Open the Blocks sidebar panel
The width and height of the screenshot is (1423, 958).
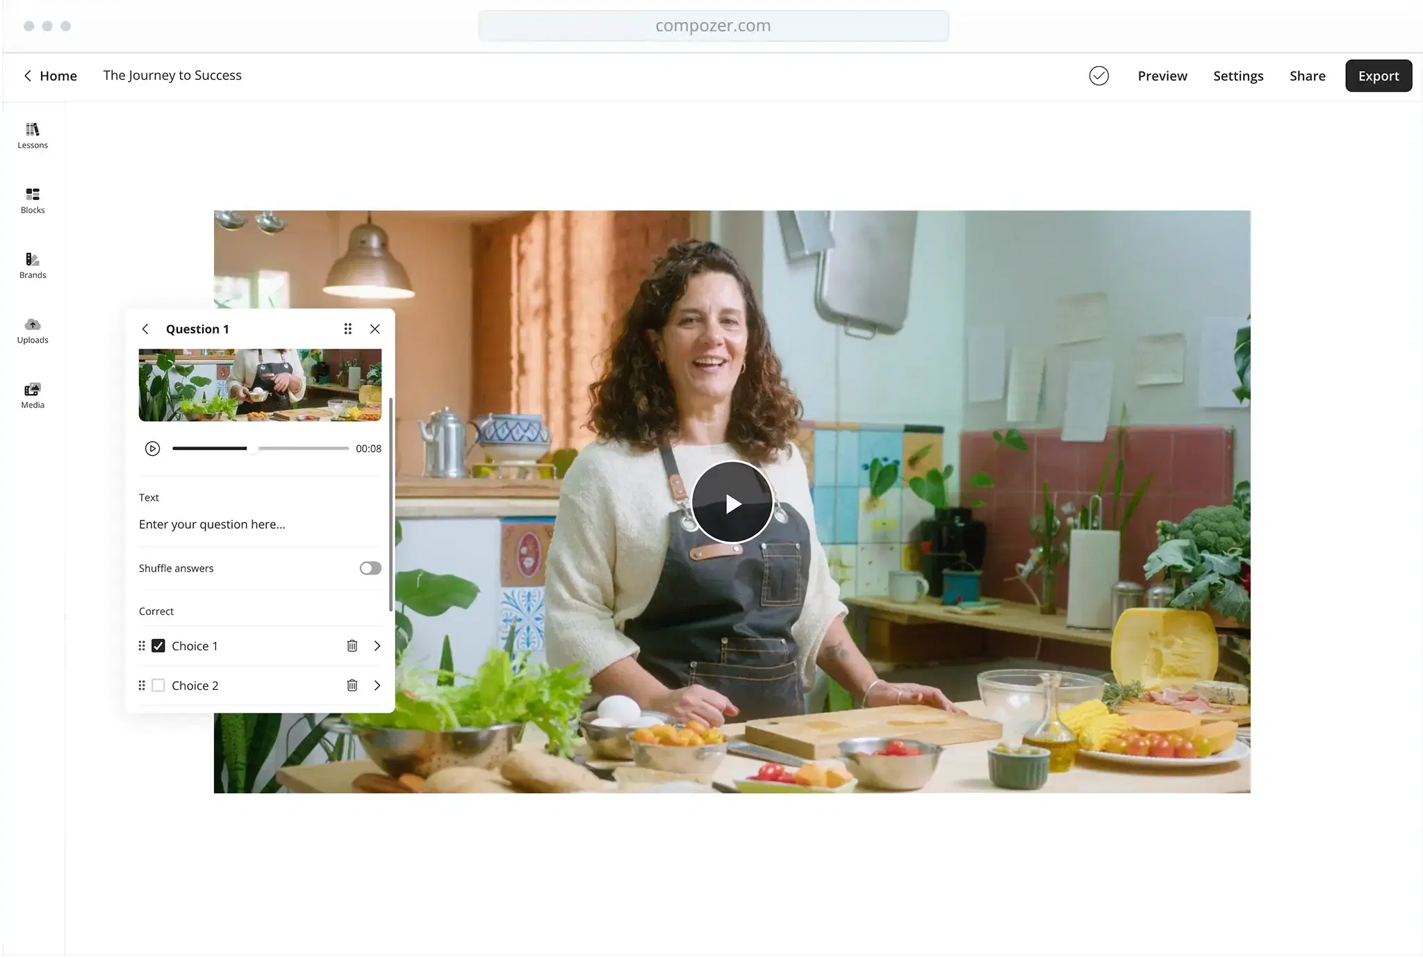point(33,200)
